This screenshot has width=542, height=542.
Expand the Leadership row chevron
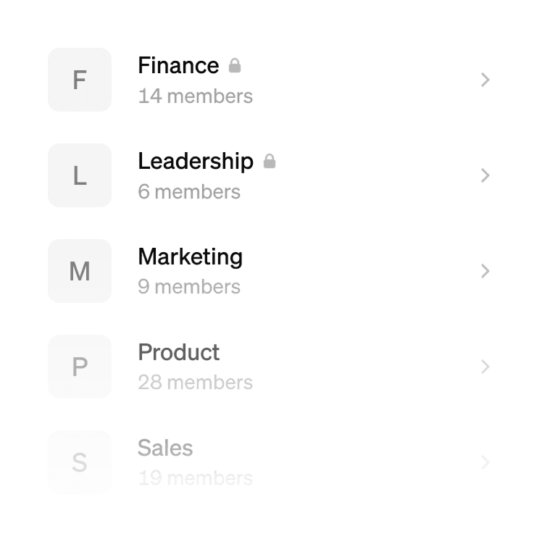pos(485,175)
